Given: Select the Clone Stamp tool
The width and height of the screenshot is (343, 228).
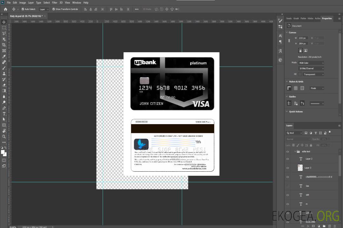Looking at the screenshot, I should [4, 74].
